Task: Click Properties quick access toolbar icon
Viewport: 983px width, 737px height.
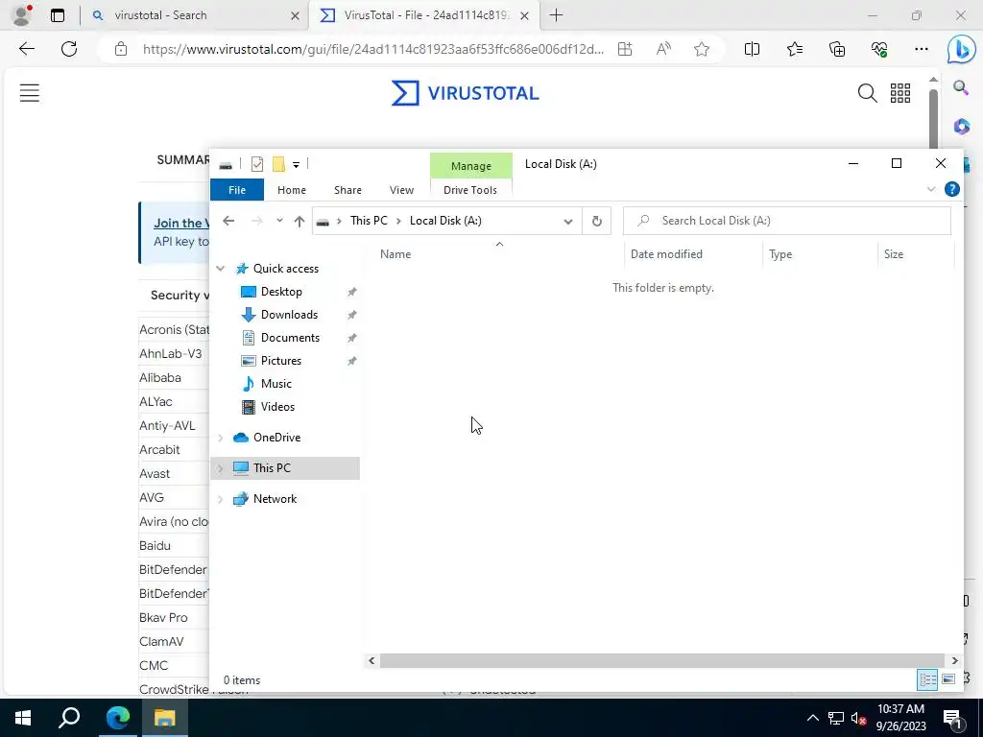Action: tap(257, 164)
